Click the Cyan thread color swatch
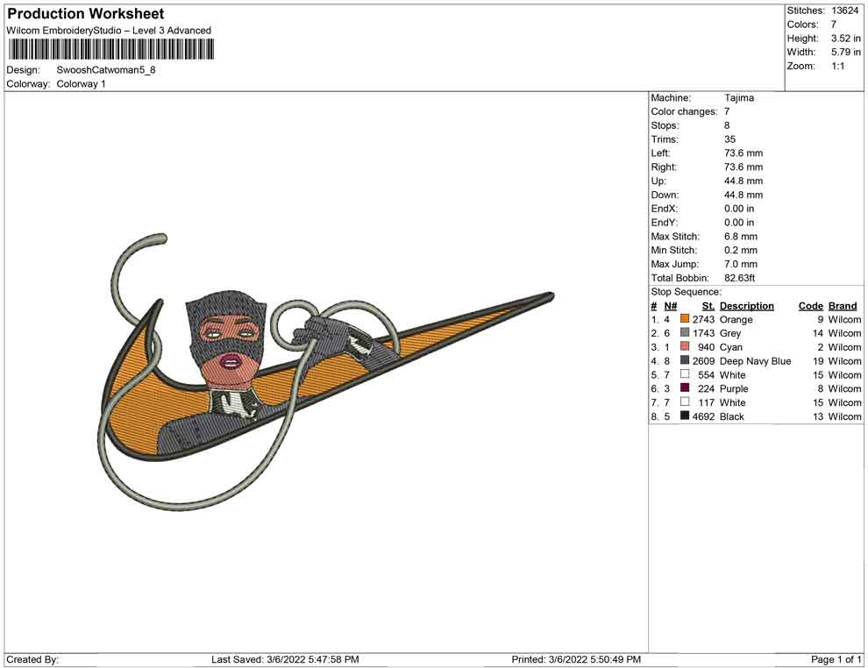The image size is (868, 668). (685, 346)
